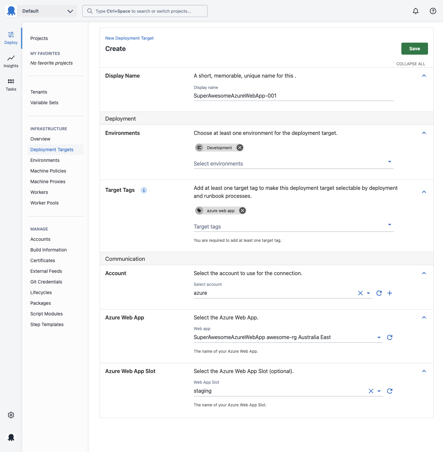
Task: Remove the Development environment chip
Action: coord(240,148)
